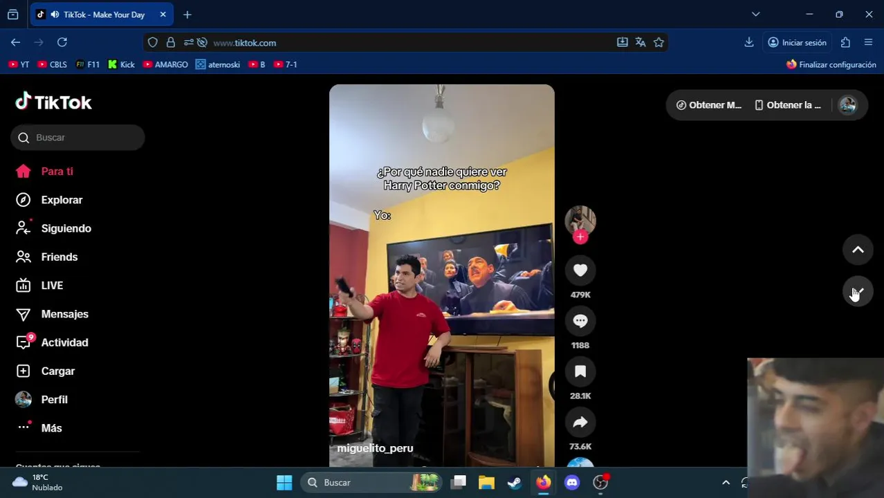Expand the list all tabs dropdown

(755, 15)
